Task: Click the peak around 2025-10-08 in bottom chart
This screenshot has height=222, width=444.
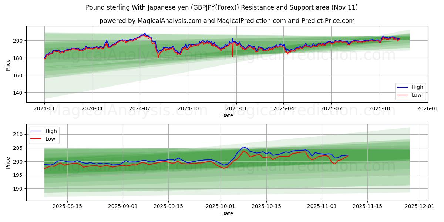Action: click(244, 147)
